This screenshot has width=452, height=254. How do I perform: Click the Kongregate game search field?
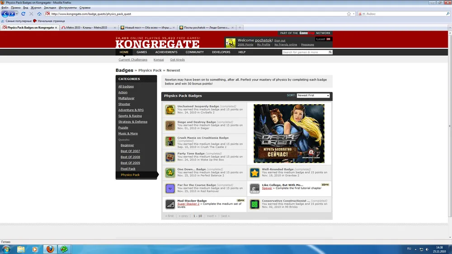click(x=305, y=52)
